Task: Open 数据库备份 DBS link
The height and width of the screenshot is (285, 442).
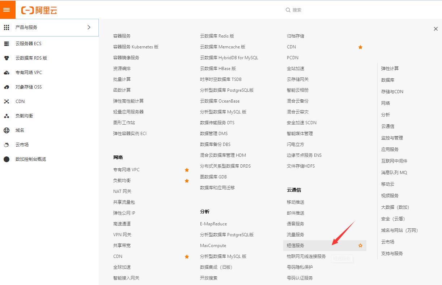Action: (x=215, y=144)
